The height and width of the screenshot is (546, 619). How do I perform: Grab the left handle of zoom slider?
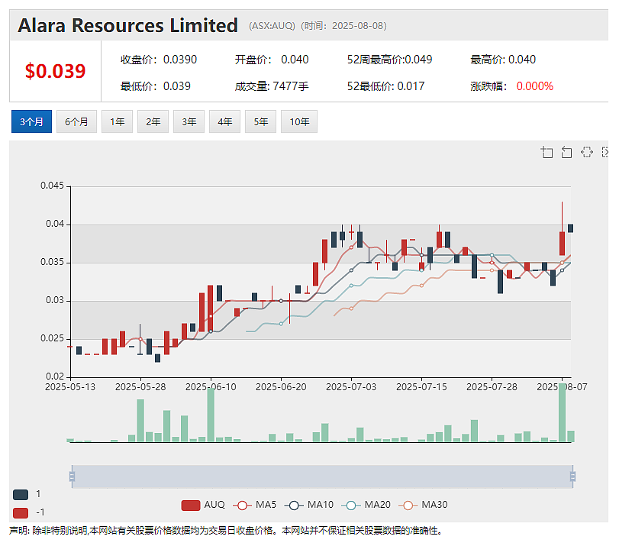(x=72, y=477)
